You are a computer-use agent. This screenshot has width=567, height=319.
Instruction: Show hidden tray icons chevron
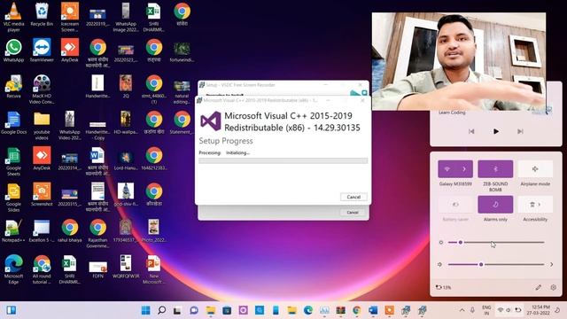pos(462,310)
